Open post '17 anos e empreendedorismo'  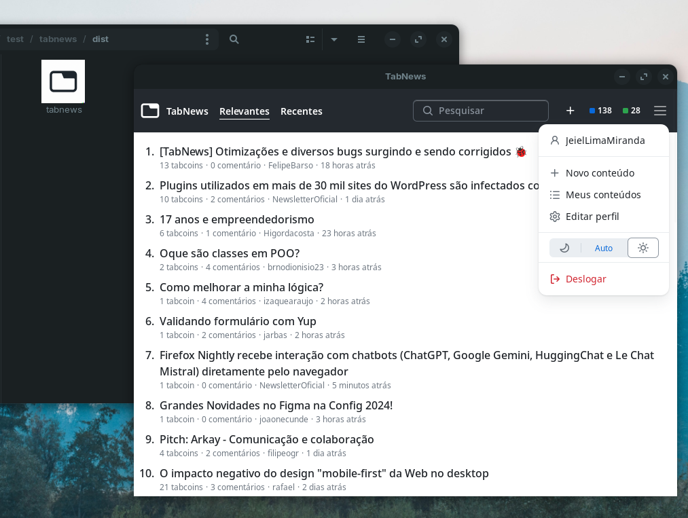pyautogui.click(x=237, y=219)
